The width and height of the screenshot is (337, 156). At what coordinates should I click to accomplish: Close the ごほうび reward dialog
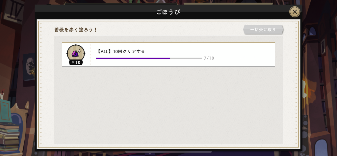coord(295,12)
